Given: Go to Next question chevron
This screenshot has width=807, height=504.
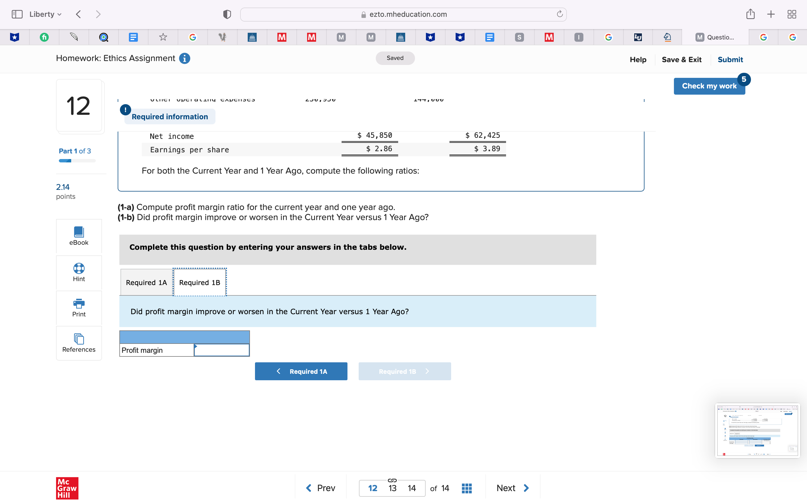Looking at the screenshot, I should pyautogui.click(x=526, y=488).
